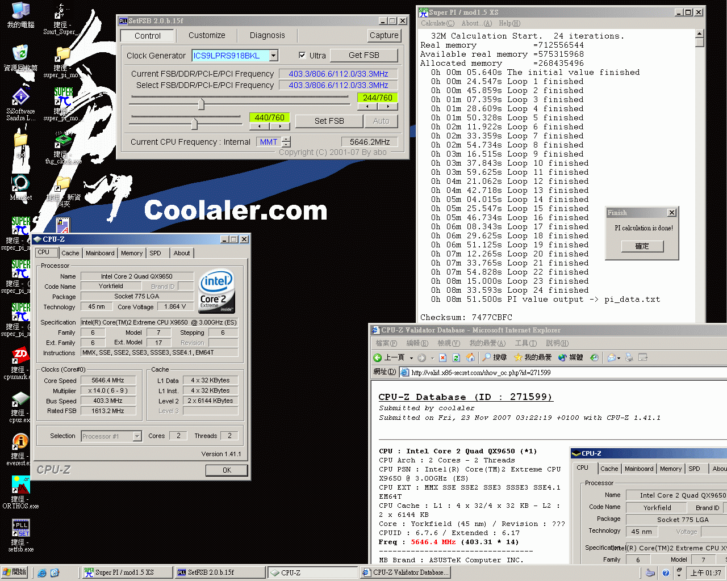The height and width of the screenshot is (581, 727).
Task: Select the Control tab in SetFSB
Action: pyautogui.click(x=148, y=36)
